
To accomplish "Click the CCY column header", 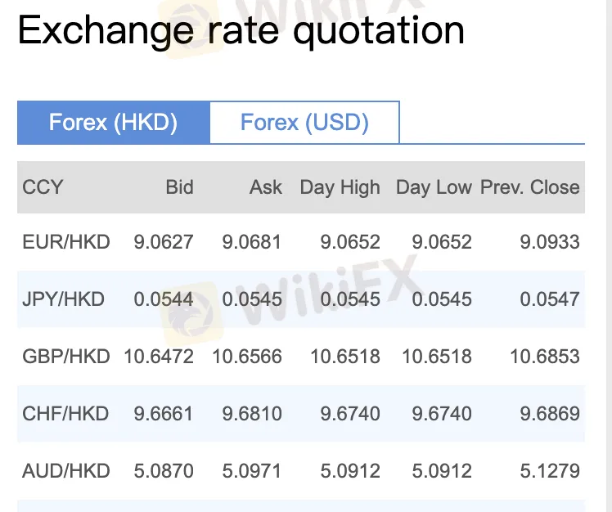I will click(43, 187).
